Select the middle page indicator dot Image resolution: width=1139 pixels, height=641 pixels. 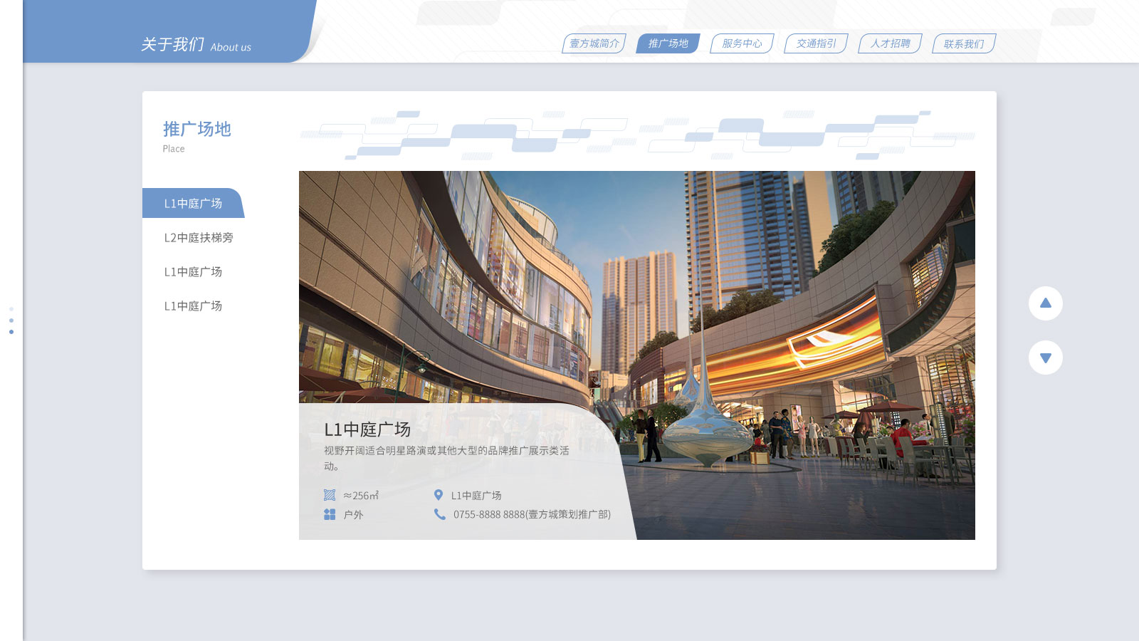tap(11, 320)
